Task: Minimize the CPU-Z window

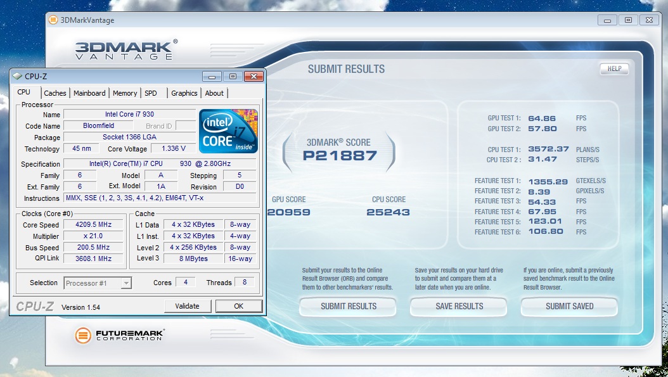Action: click(212, 77)
